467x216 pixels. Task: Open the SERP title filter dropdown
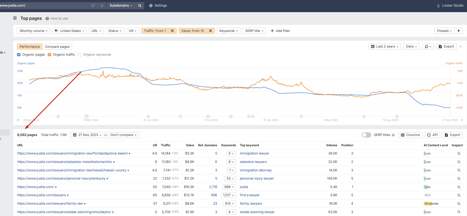tap(254, 31)
